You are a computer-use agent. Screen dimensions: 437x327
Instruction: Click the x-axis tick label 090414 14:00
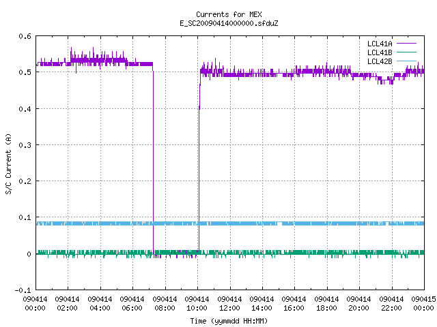click(x=262, y=304)
